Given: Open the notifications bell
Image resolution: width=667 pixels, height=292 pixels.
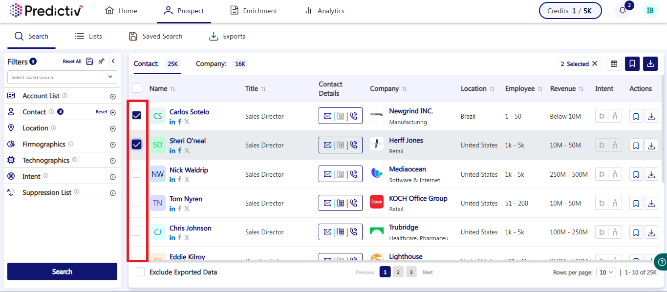Looking at the screenshot, I should pyautogui.click(x=622, y=11).
